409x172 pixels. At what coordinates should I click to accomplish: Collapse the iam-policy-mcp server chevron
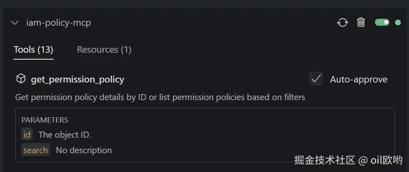(15, 23)
